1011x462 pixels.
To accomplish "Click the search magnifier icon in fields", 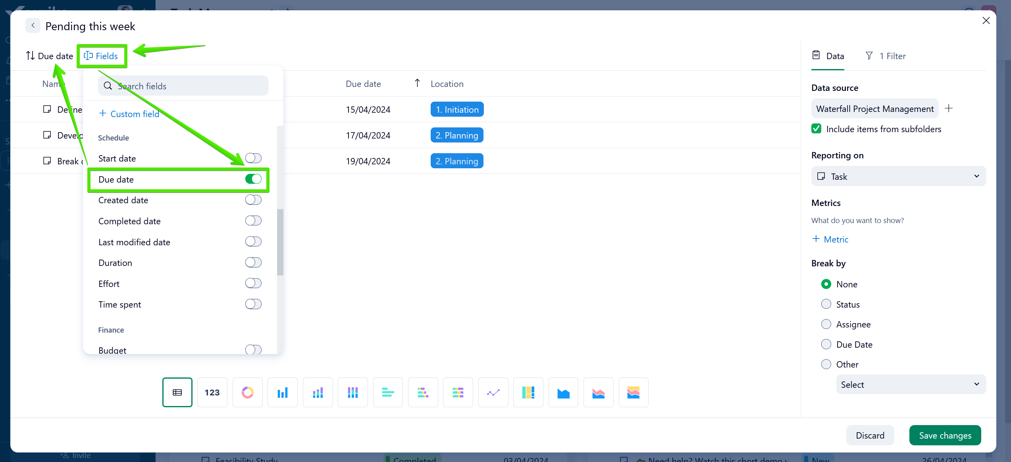I will pos(108,86).
